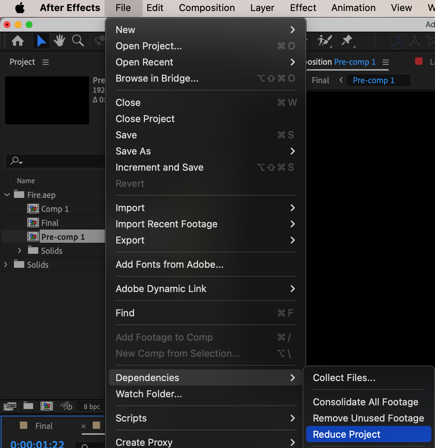Expand the Export submenu
The image size is (435, 448).
click(x=206, y=240)
